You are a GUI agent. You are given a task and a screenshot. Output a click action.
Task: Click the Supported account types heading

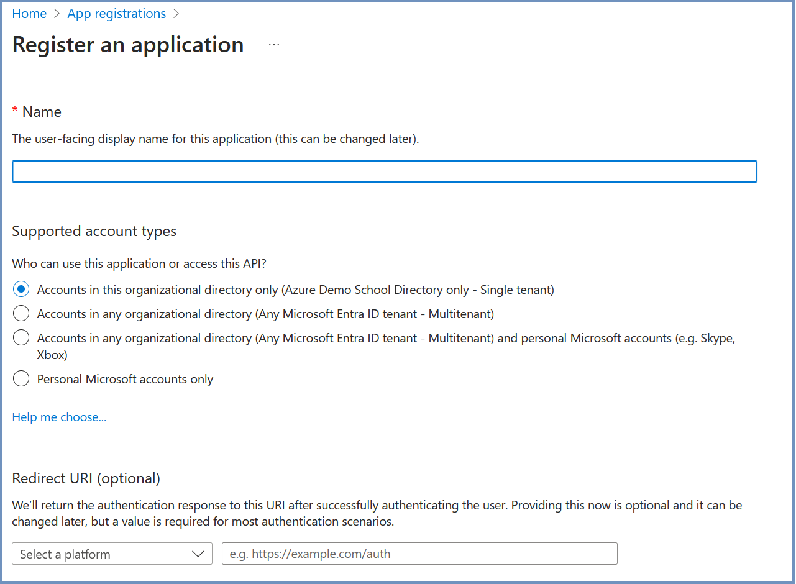coord(94,231)
